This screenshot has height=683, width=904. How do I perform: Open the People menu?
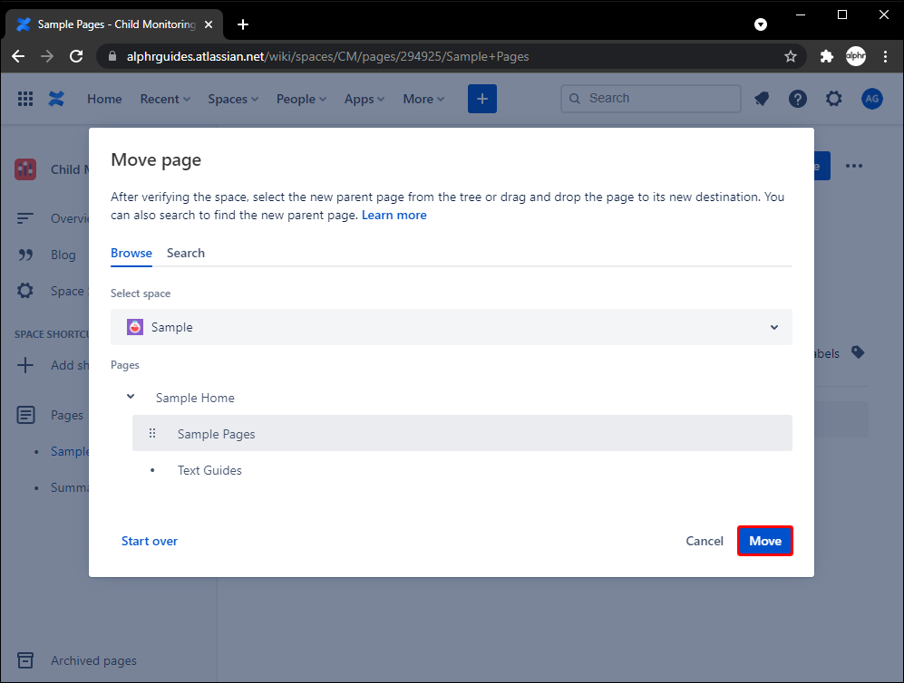[x=301, y=99]
